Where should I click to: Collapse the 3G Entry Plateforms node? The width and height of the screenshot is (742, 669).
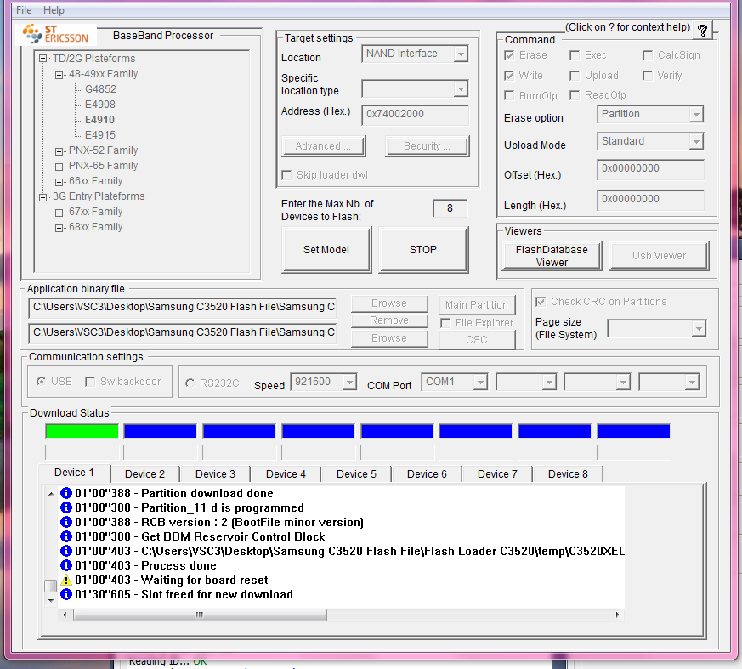click(43, 197)
